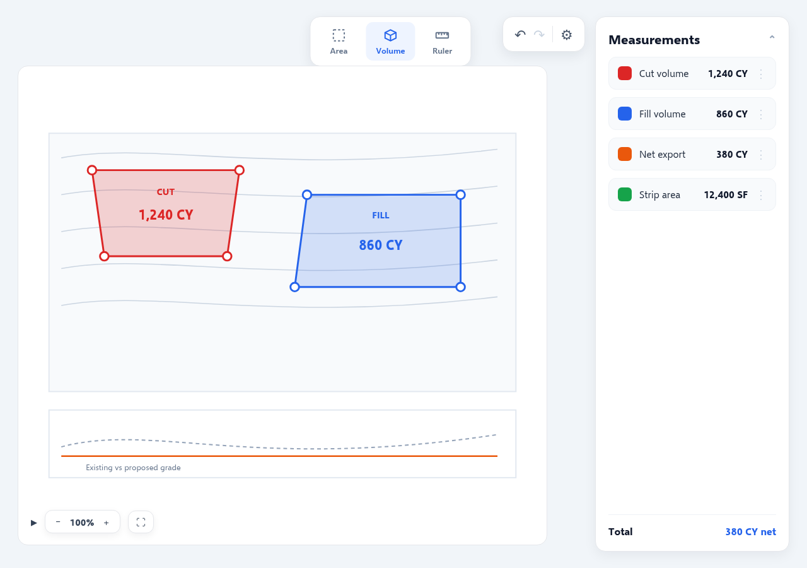Click the orange proposed grade line

coord(279,456)
